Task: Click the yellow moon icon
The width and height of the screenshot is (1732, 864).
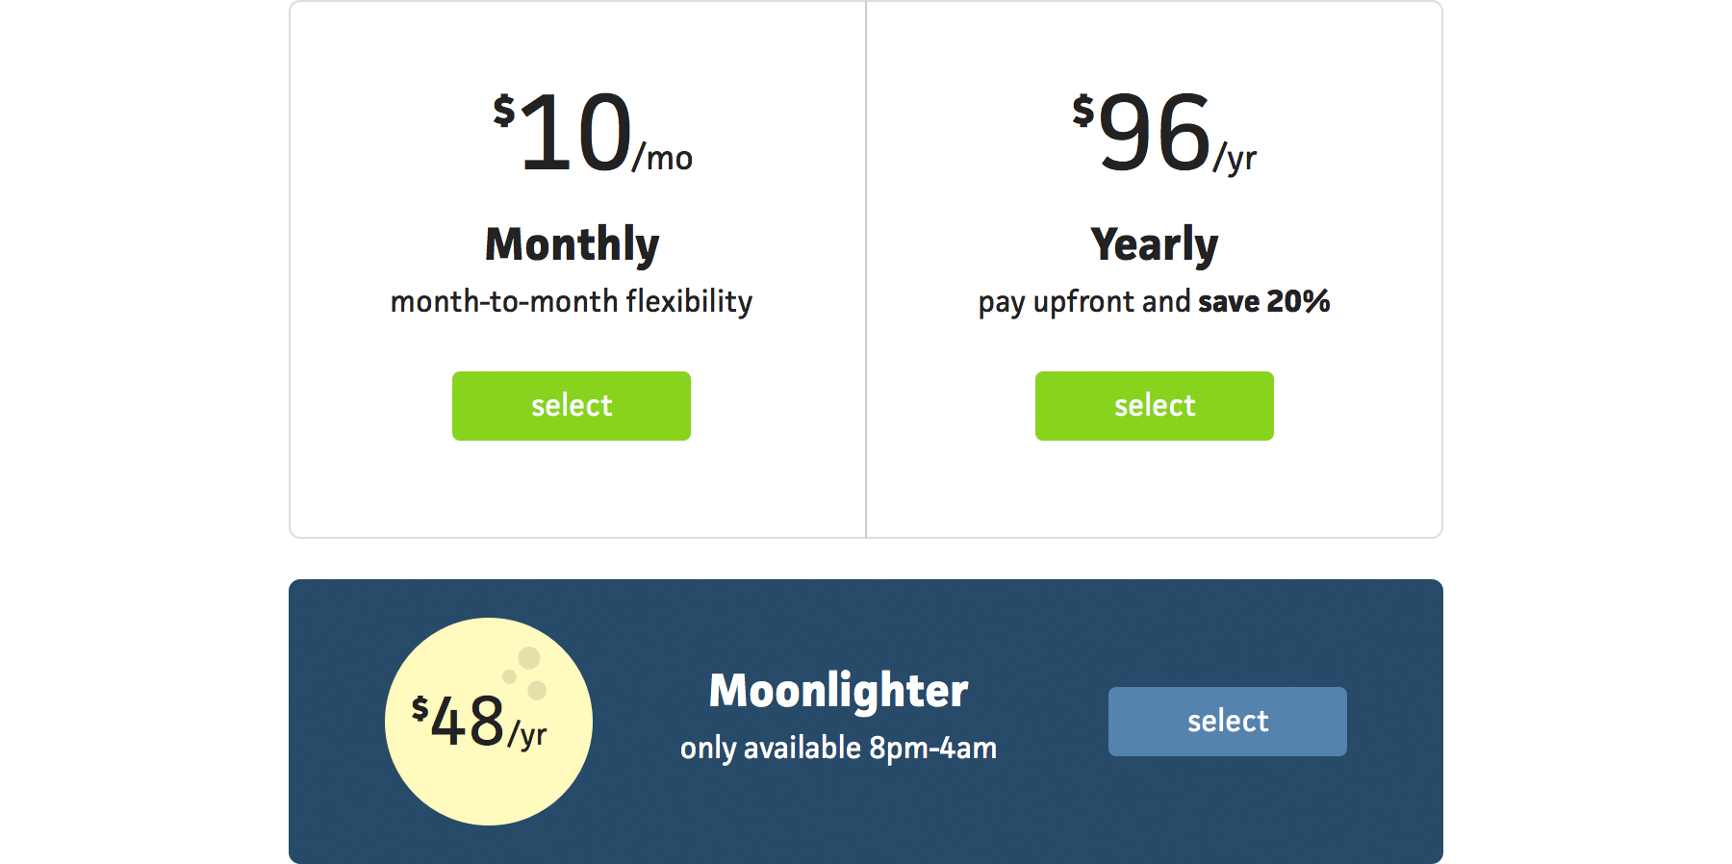Action: (x=489, y=722)
